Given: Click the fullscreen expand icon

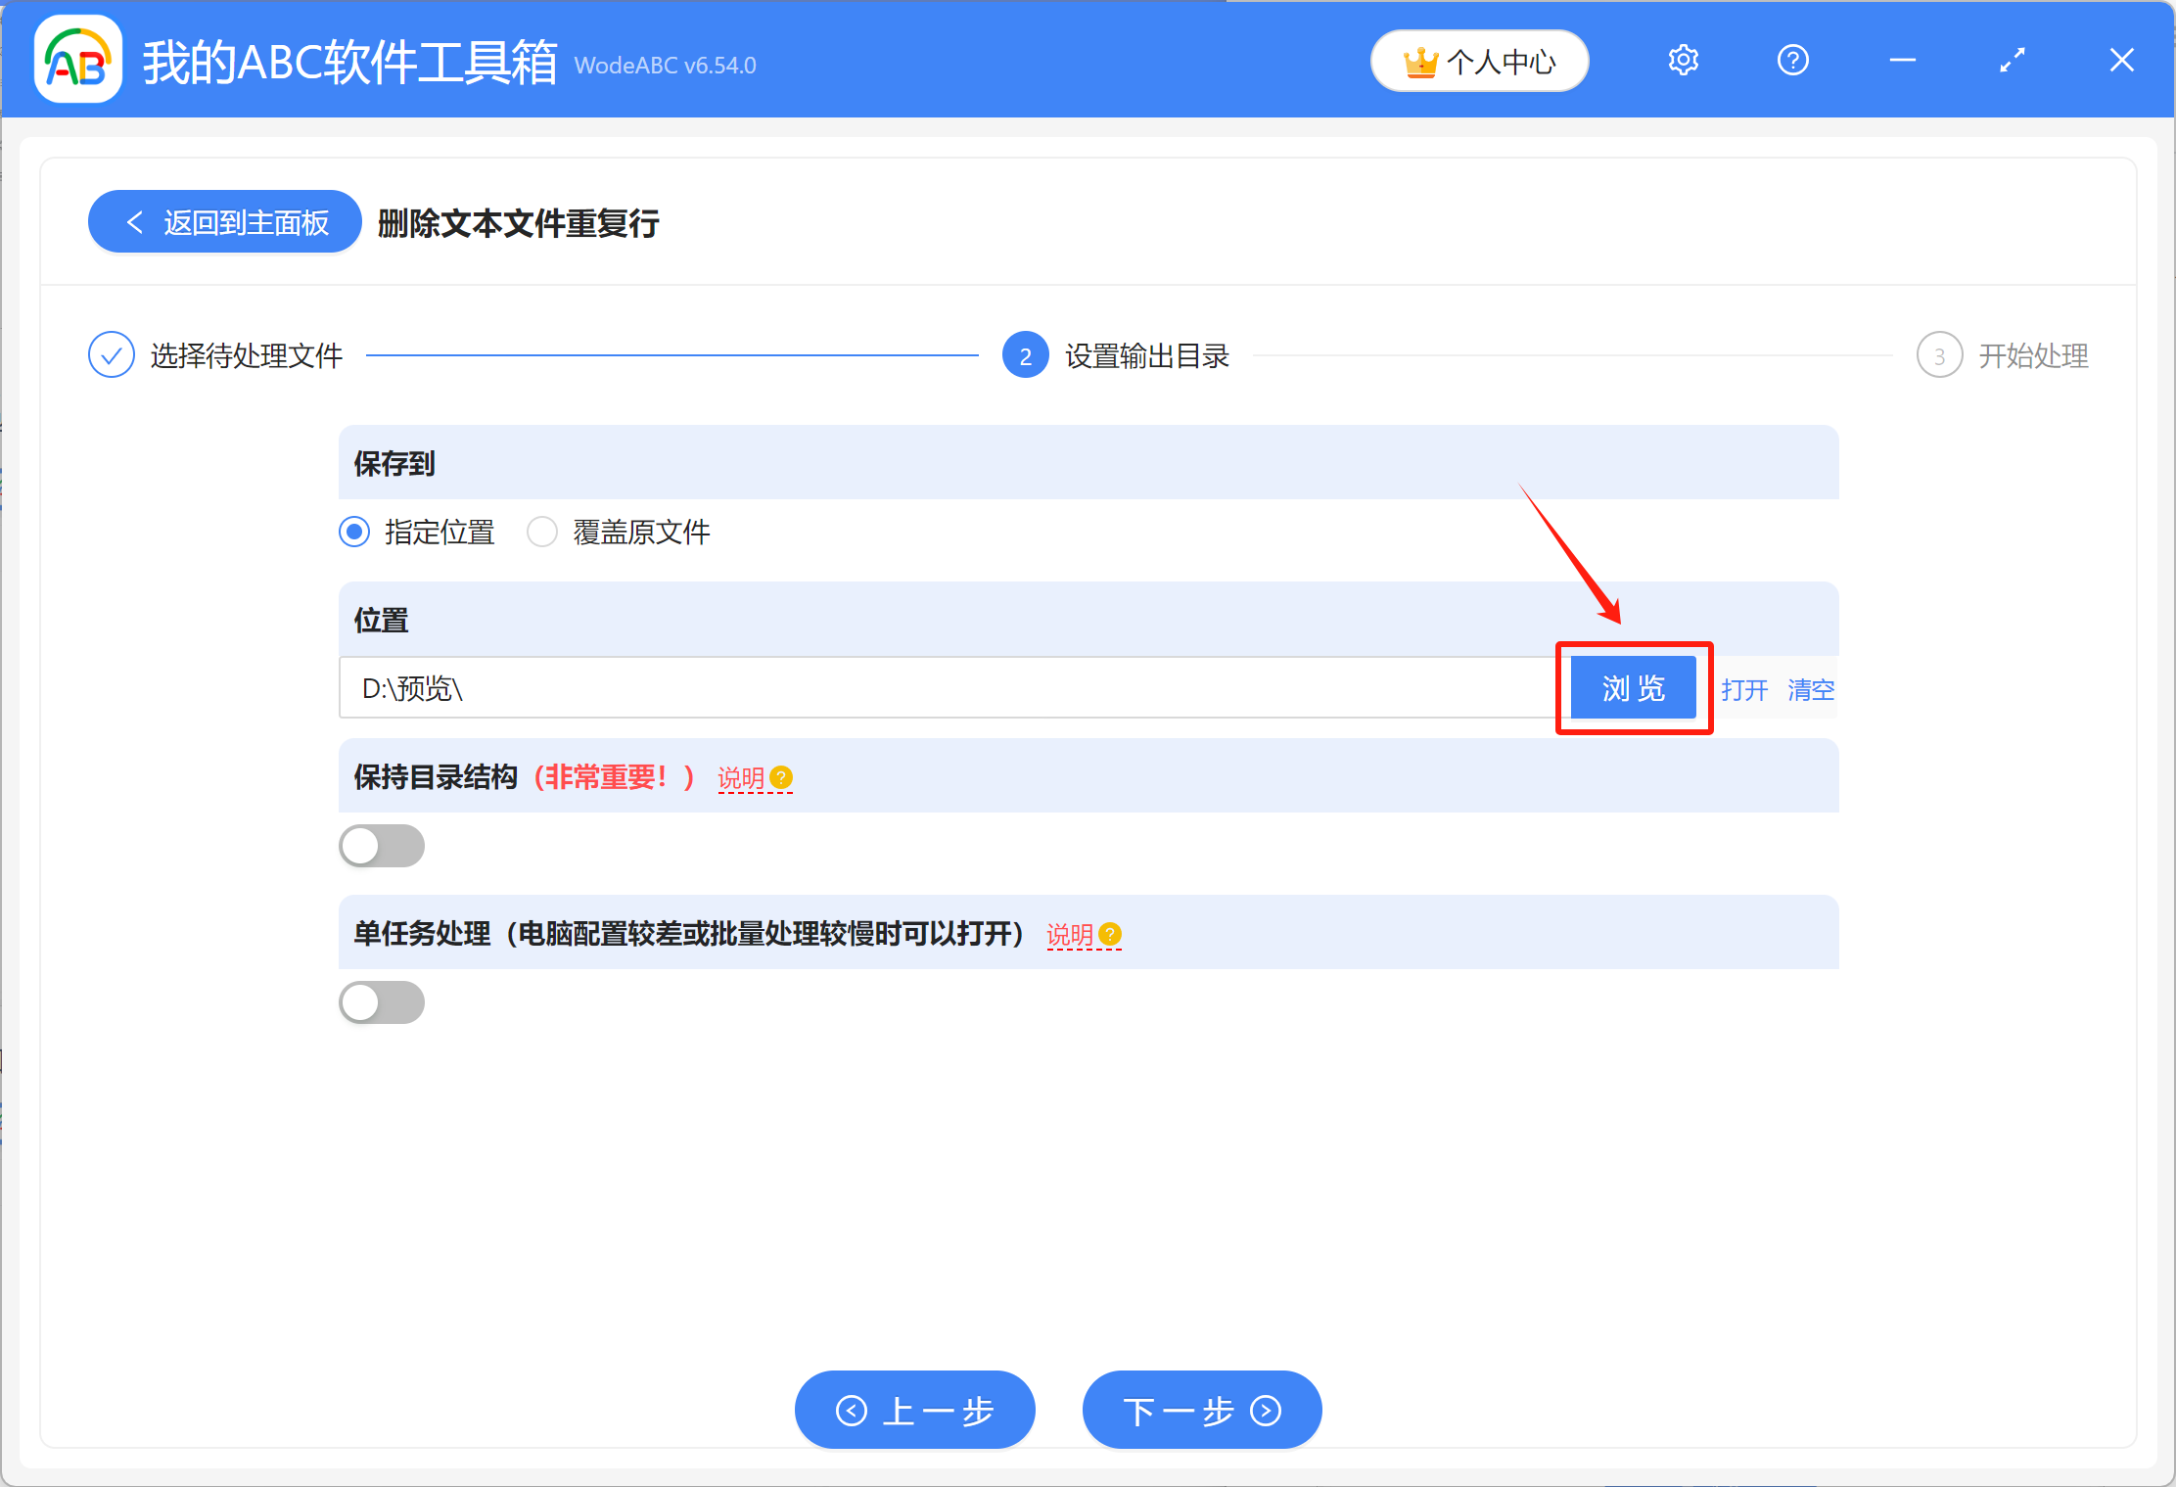Looking at the screenshot, I should 2013,60.
